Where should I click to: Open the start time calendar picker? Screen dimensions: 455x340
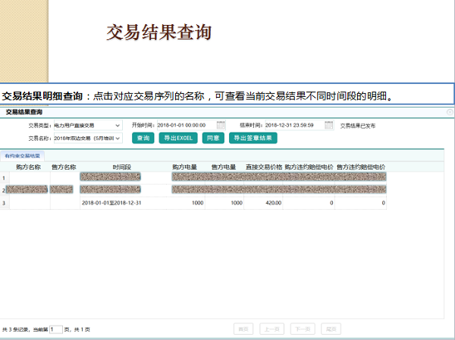click(221, 125)
